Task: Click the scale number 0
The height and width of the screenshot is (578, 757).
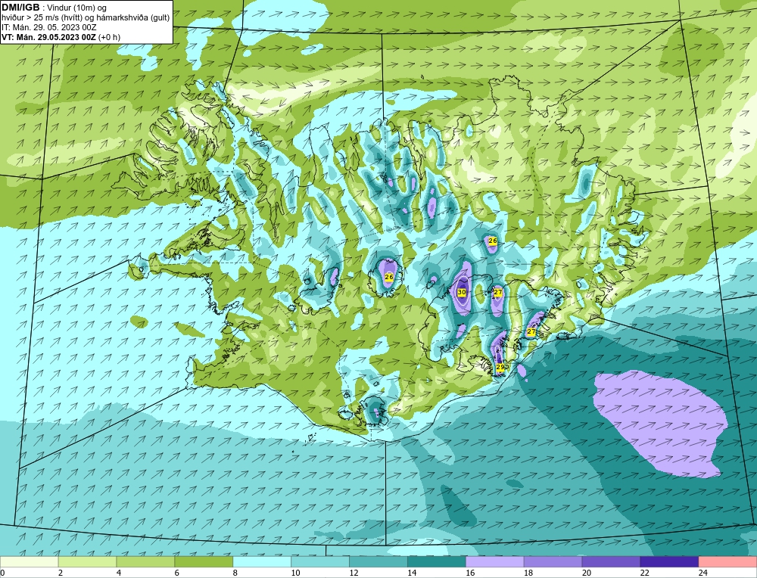Action: pyautogui.click(x=2, y=573)
